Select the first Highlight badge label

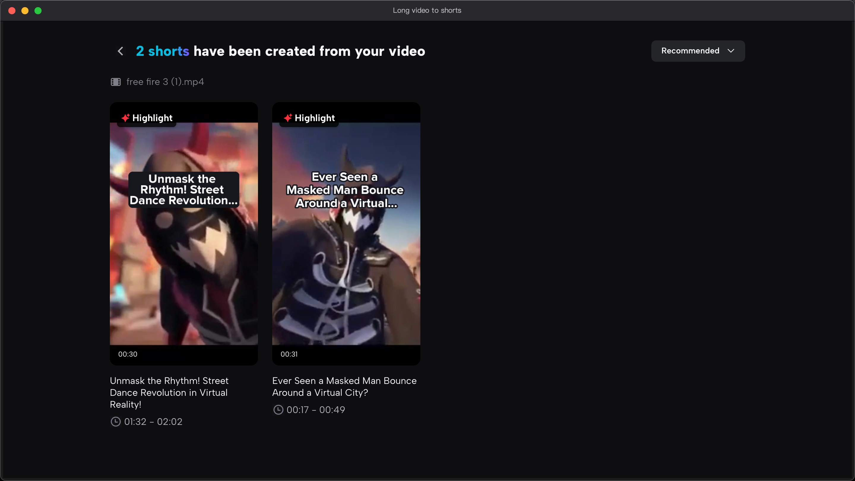pyautogui.click(x=152, y=118)
